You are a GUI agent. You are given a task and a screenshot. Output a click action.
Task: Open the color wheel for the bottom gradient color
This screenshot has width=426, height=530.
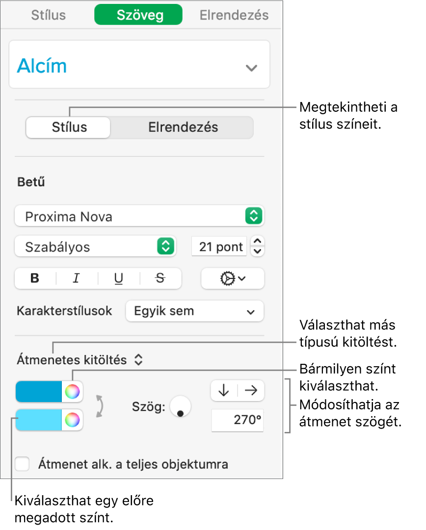tap(72, 420)
